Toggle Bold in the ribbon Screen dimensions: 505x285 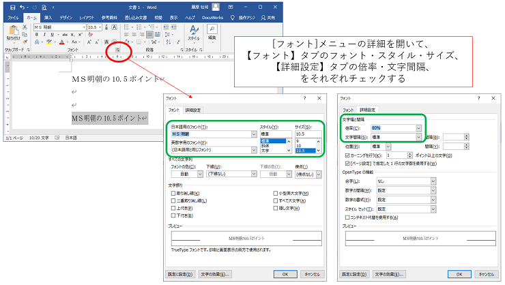click(x=37, y=34)
